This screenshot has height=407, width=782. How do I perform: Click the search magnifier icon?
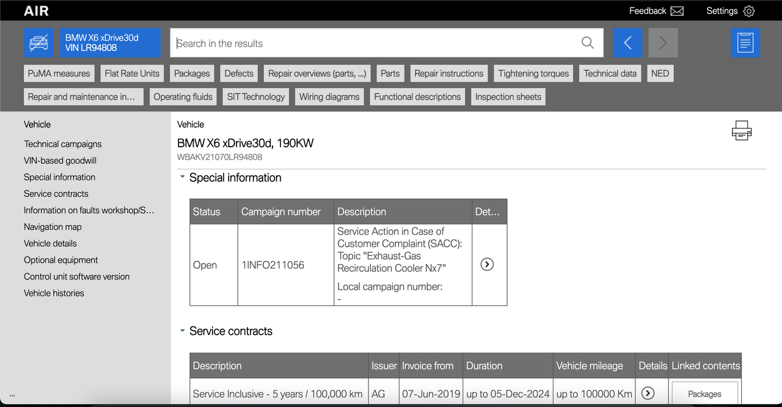[x=587, y=43]
